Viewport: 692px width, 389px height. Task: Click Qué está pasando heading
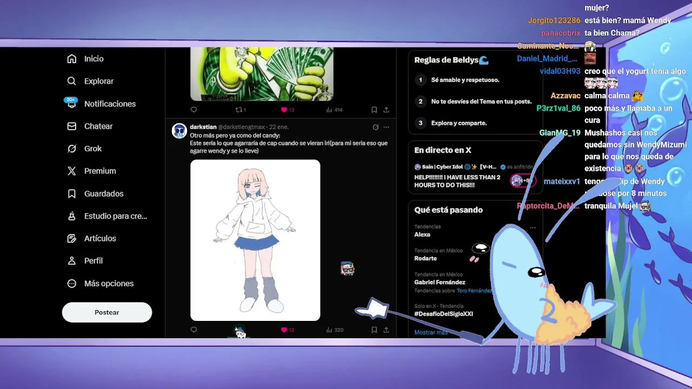tap(448, 210)
